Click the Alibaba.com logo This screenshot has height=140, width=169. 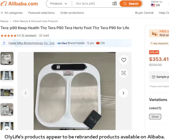[19, 4]
